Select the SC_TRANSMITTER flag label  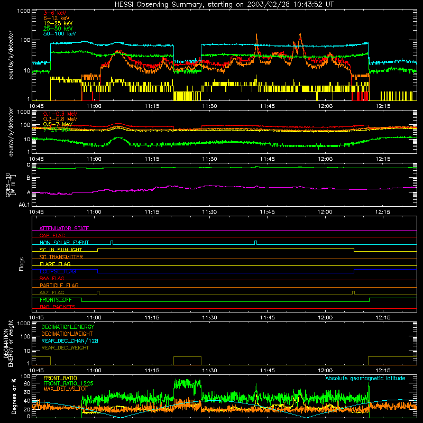pos(61,257)
